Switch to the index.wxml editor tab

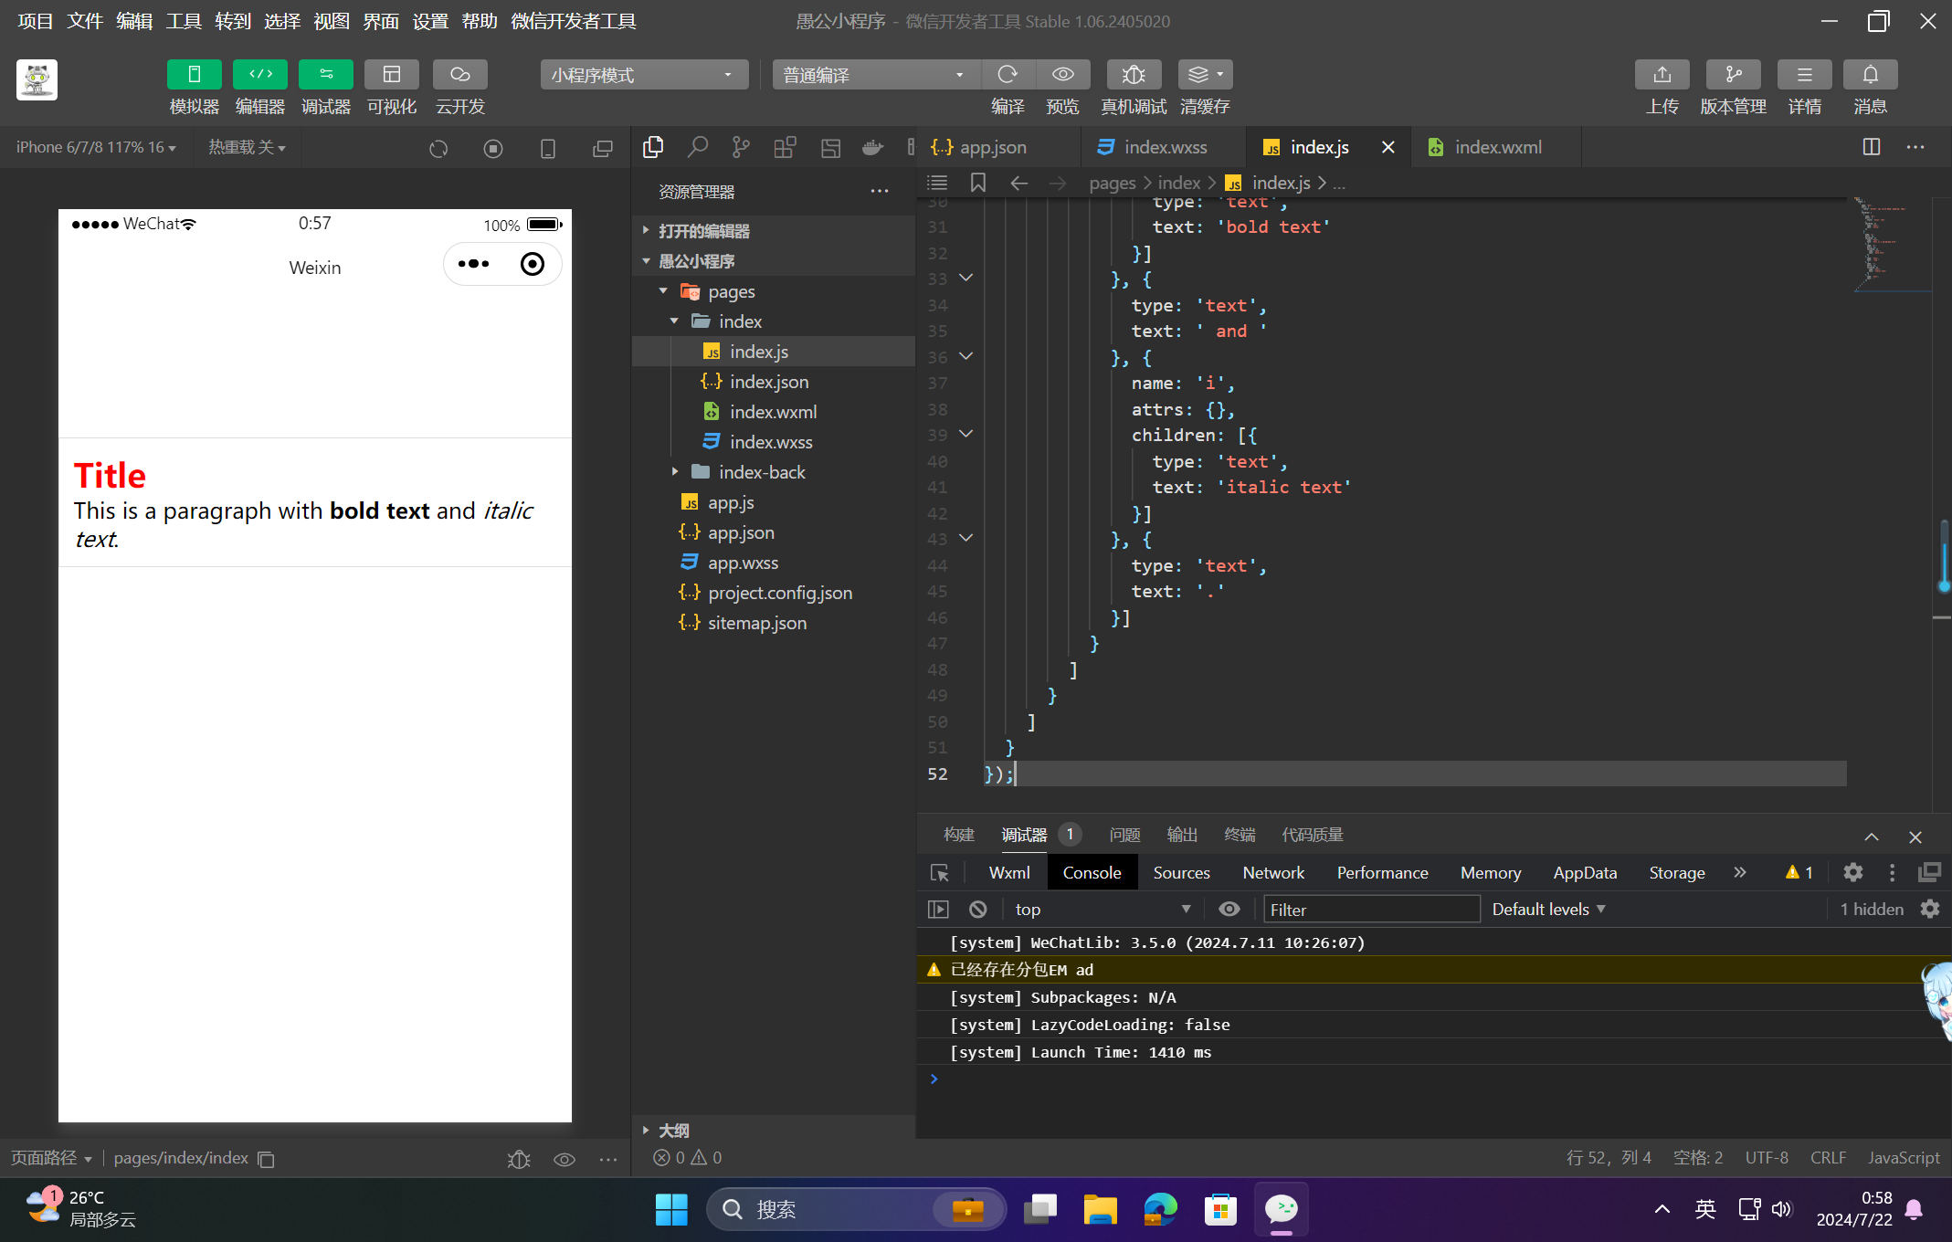[x=1496, y=147]
